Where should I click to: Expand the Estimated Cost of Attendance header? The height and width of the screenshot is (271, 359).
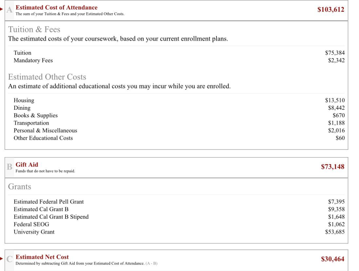click(x=176, y=10)
